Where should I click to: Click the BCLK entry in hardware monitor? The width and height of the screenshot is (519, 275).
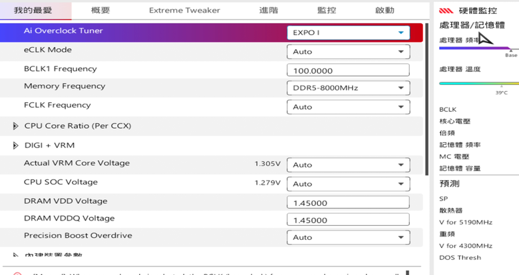click(x=448, y=110)
